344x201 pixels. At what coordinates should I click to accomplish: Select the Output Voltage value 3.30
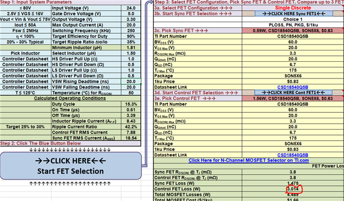coord(131,19)
